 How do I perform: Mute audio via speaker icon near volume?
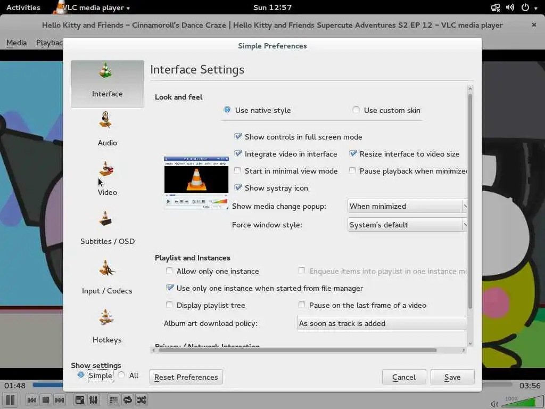coord(494,404)
